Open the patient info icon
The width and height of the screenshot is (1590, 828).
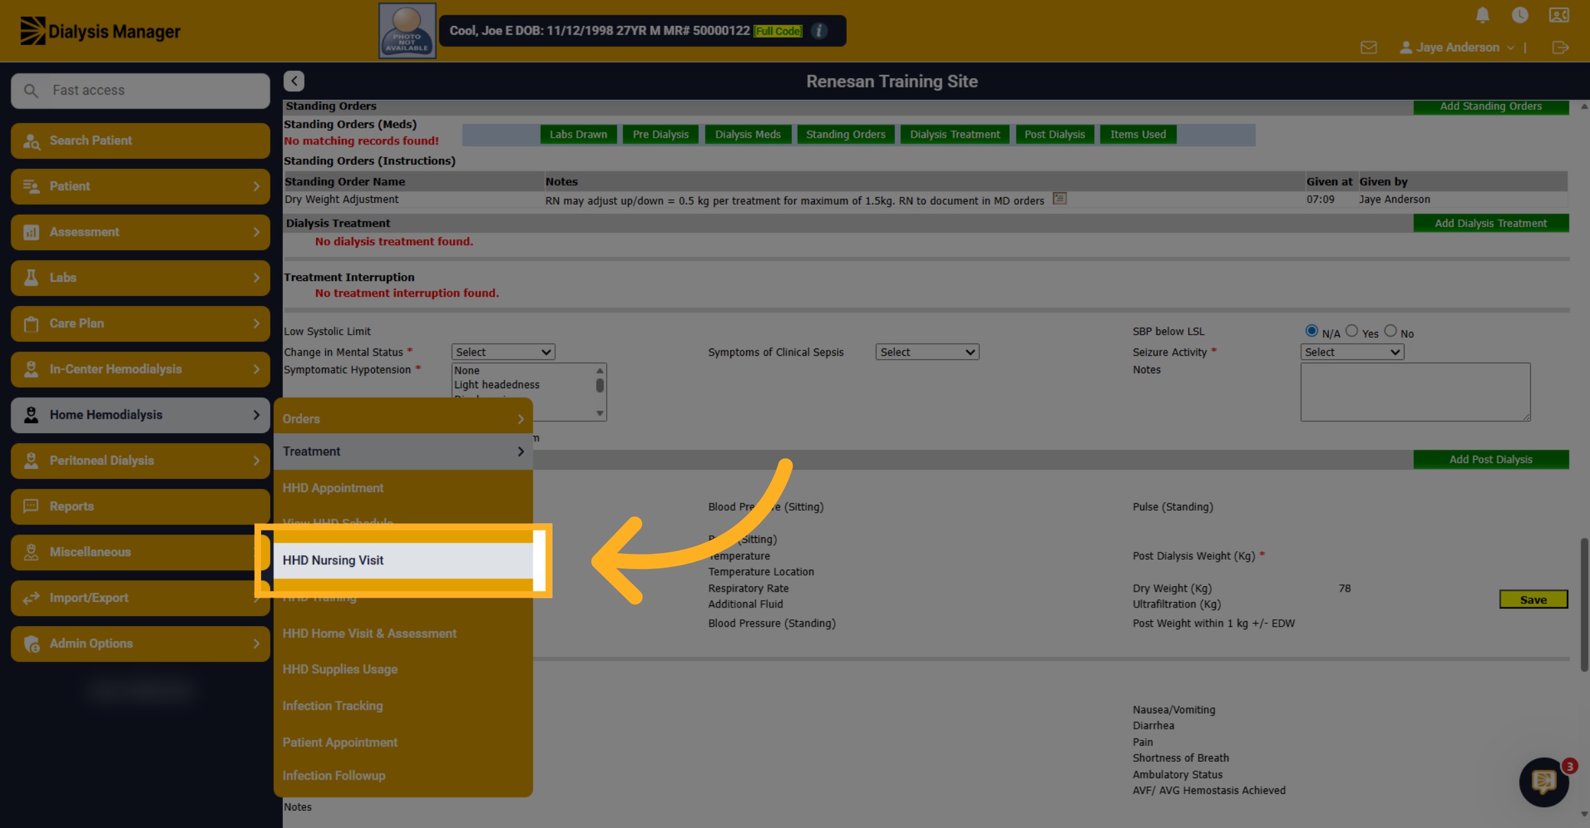820,31
